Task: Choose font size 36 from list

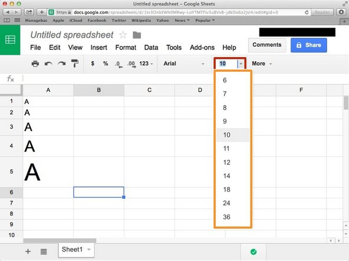Action: click(233, 217)
